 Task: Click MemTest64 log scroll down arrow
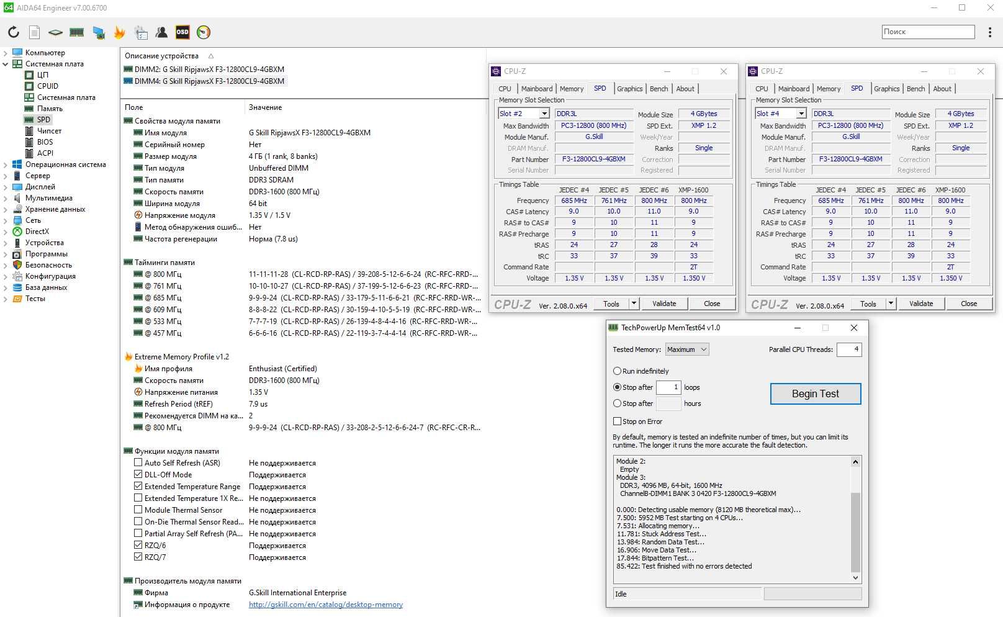[855, 577]
